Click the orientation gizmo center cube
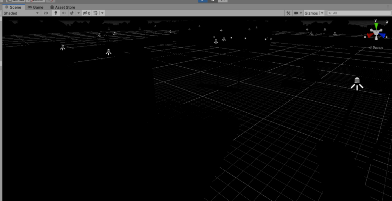 (x=376, y=32)
